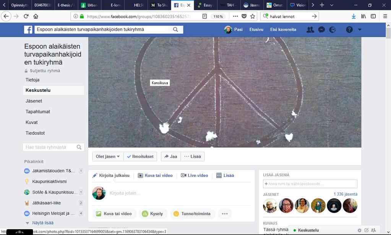Open Helsingin Melojat shortcut link

54,214
